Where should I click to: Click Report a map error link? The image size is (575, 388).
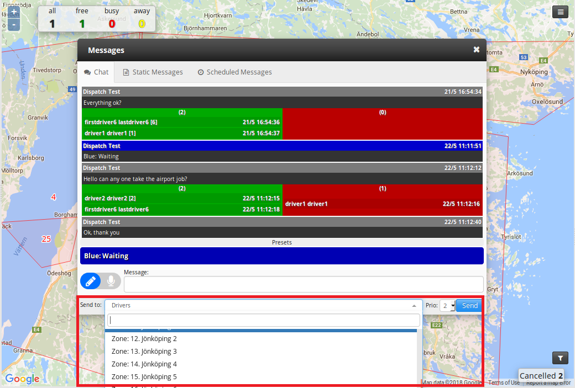point(548,382)
